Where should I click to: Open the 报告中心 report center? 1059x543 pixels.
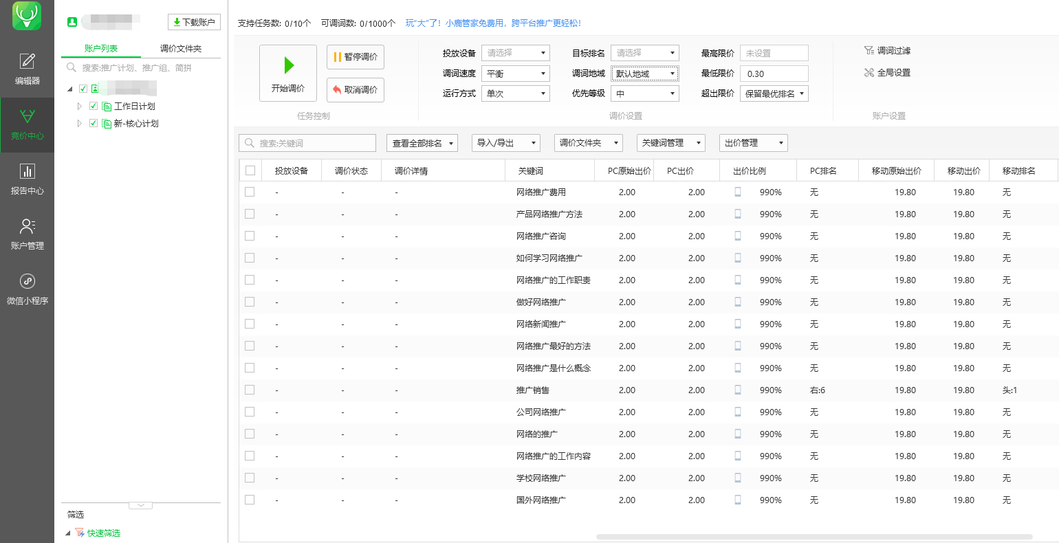[28, 179]
